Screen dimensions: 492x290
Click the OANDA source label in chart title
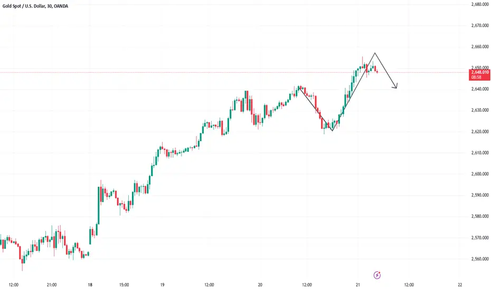[x=61, y=6]
